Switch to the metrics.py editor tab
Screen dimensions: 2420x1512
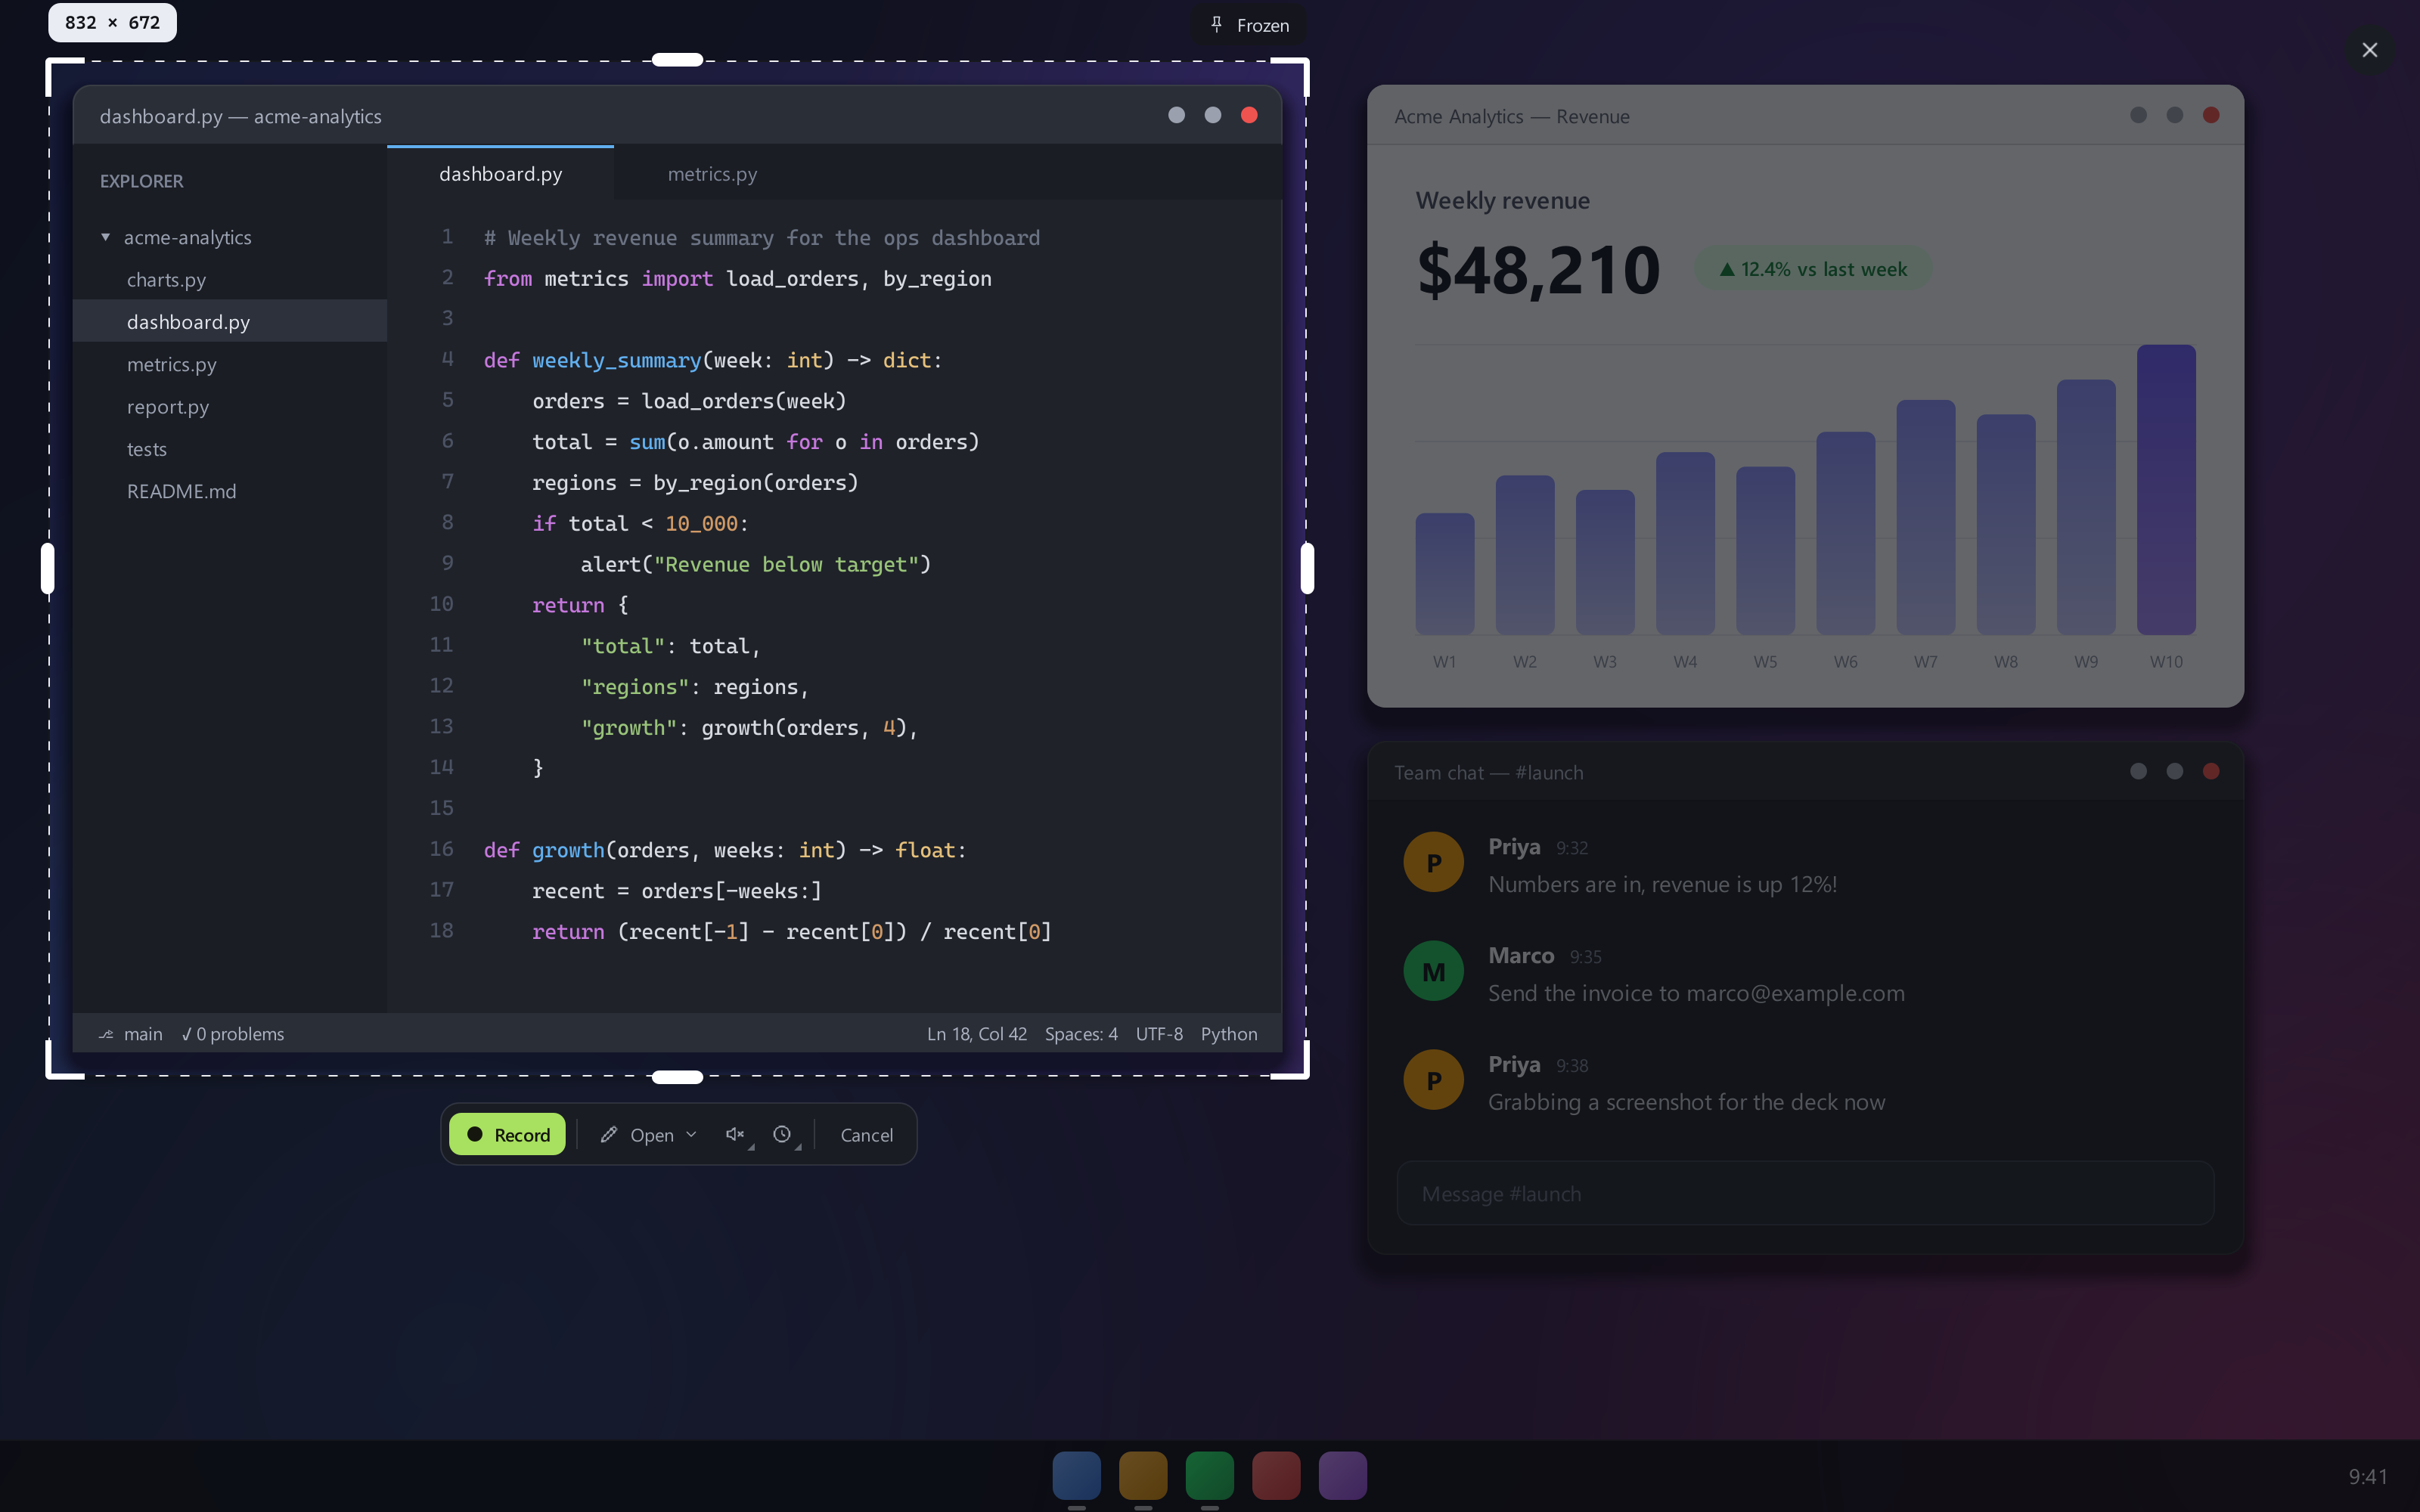[x=712, y=173]
